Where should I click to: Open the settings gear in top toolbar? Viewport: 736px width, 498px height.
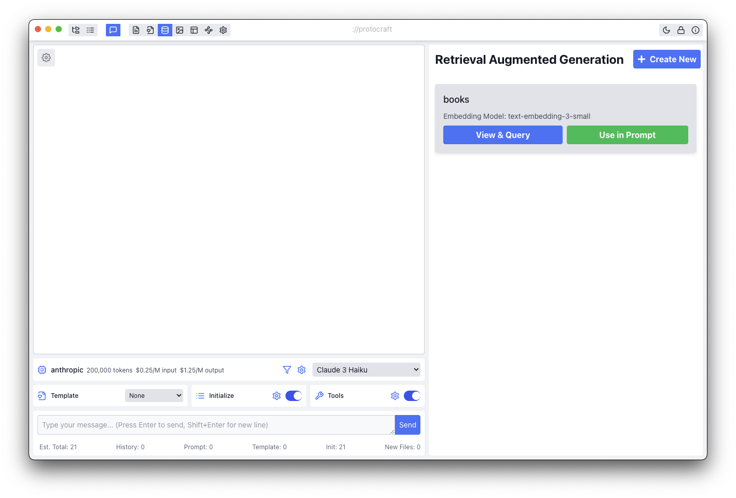click(x=223, y=30)
